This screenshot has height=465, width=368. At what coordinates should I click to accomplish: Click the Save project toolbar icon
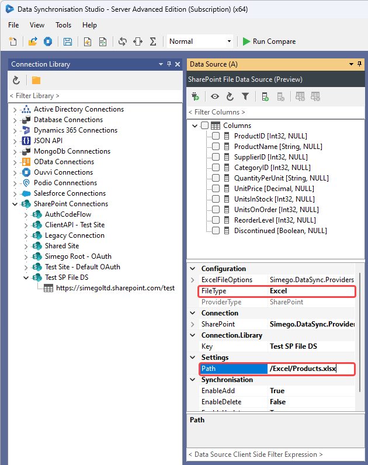point(68,41)
